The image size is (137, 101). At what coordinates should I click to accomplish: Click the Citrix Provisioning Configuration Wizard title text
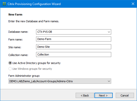pyautogui.click(x=34, y=4)
